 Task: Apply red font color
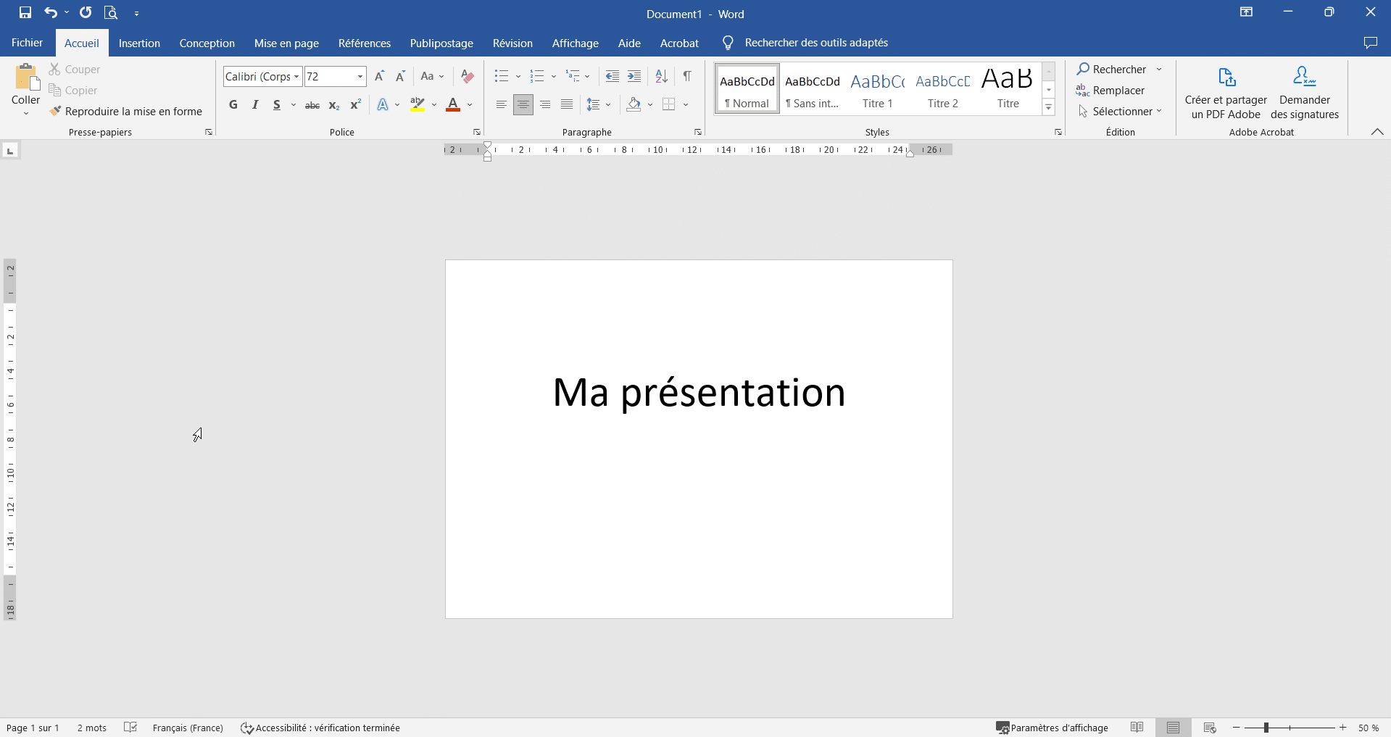pyautogui.click(x=453, y=105)
